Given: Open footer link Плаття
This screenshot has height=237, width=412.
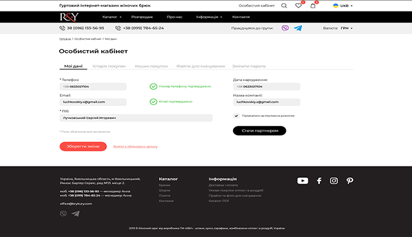Looking at the screenshot, I should pyautogui.click(x=165, y=196).
